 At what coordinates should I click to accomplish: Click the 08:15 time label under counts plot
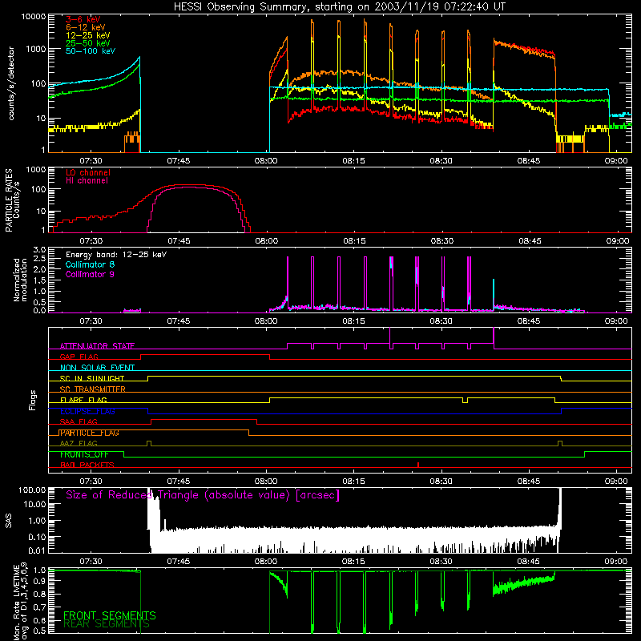pos(354,161)
